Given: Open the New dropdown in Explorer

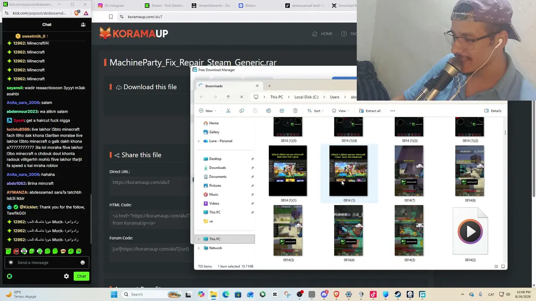Looking at the screenshot, I should coord(208,111).
